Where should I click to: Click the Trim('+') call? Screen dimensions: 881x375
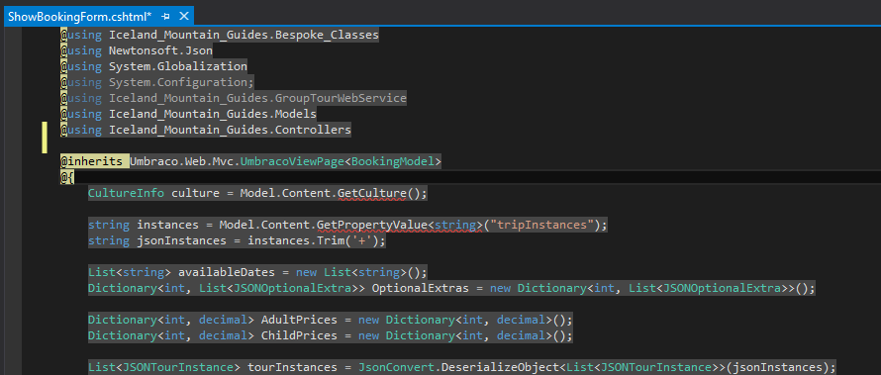(x=347, y=240)
